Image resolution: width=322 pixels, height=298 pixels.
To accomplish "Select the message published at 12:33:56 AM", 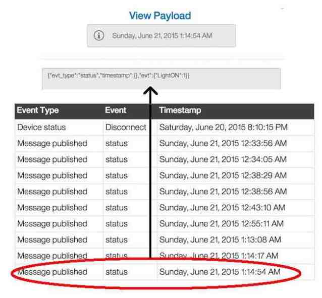I will click(x=165, y=144).
